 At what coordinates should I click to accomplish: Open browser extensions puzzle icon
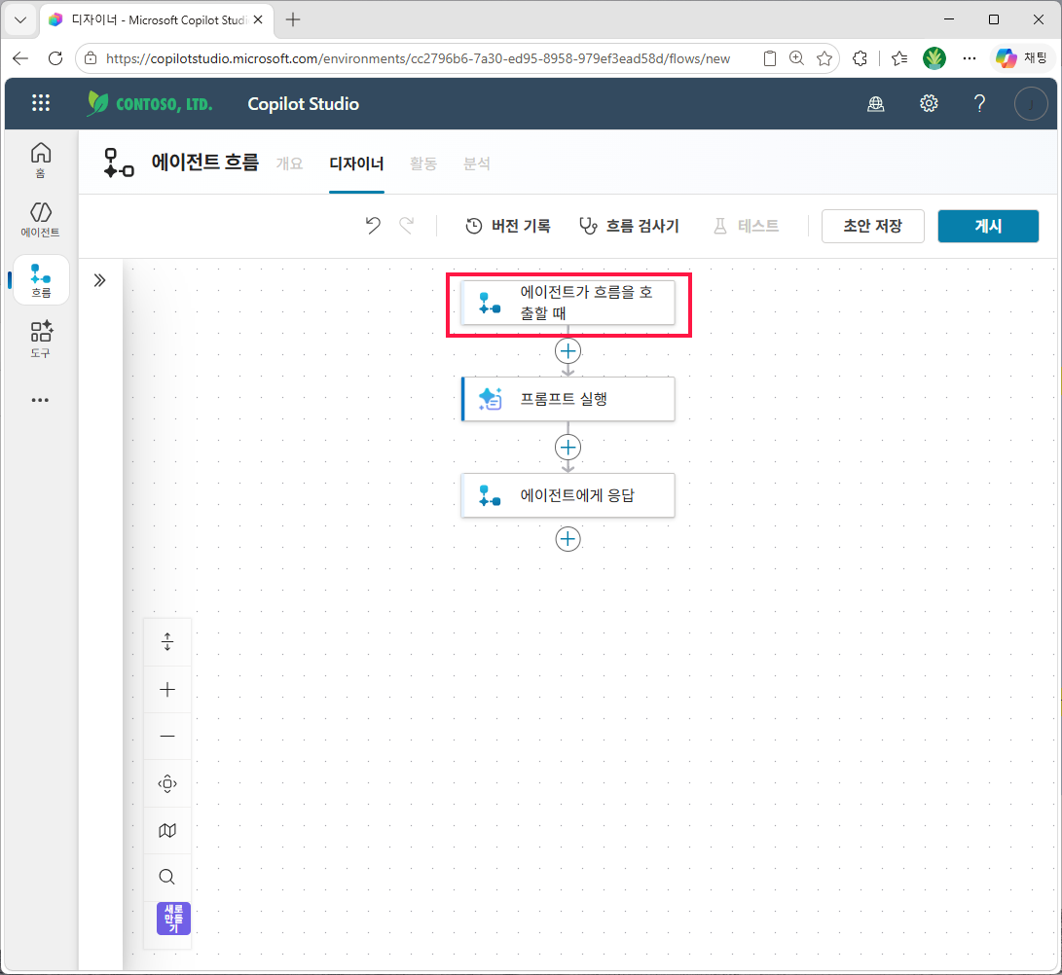(860, 58)
